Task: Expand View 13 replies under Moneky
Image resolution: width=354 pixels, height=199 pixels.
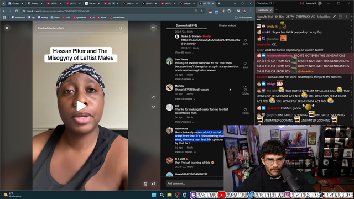Action: pos(185,99)
